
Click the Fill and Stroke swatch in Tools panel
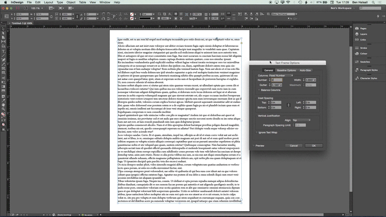(3, 115)
